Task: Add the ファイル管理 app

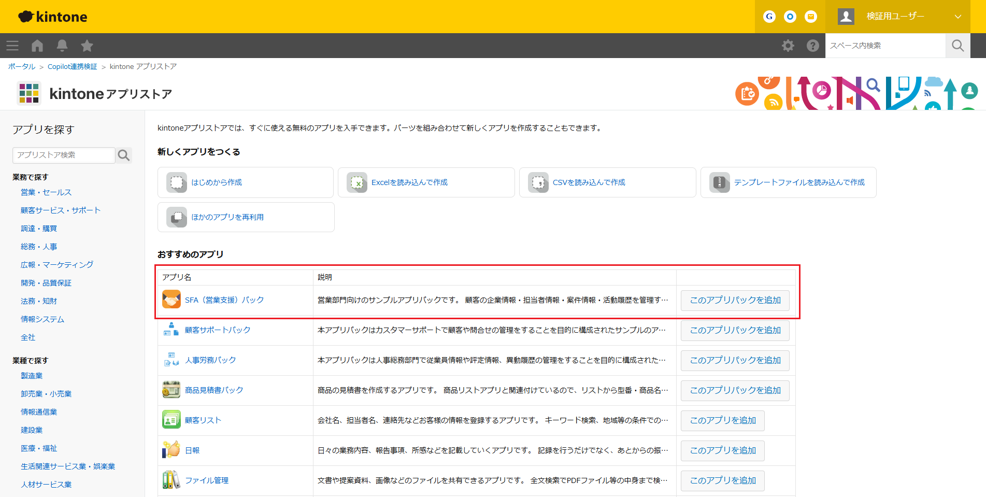Action: click(x=723, y=480)
